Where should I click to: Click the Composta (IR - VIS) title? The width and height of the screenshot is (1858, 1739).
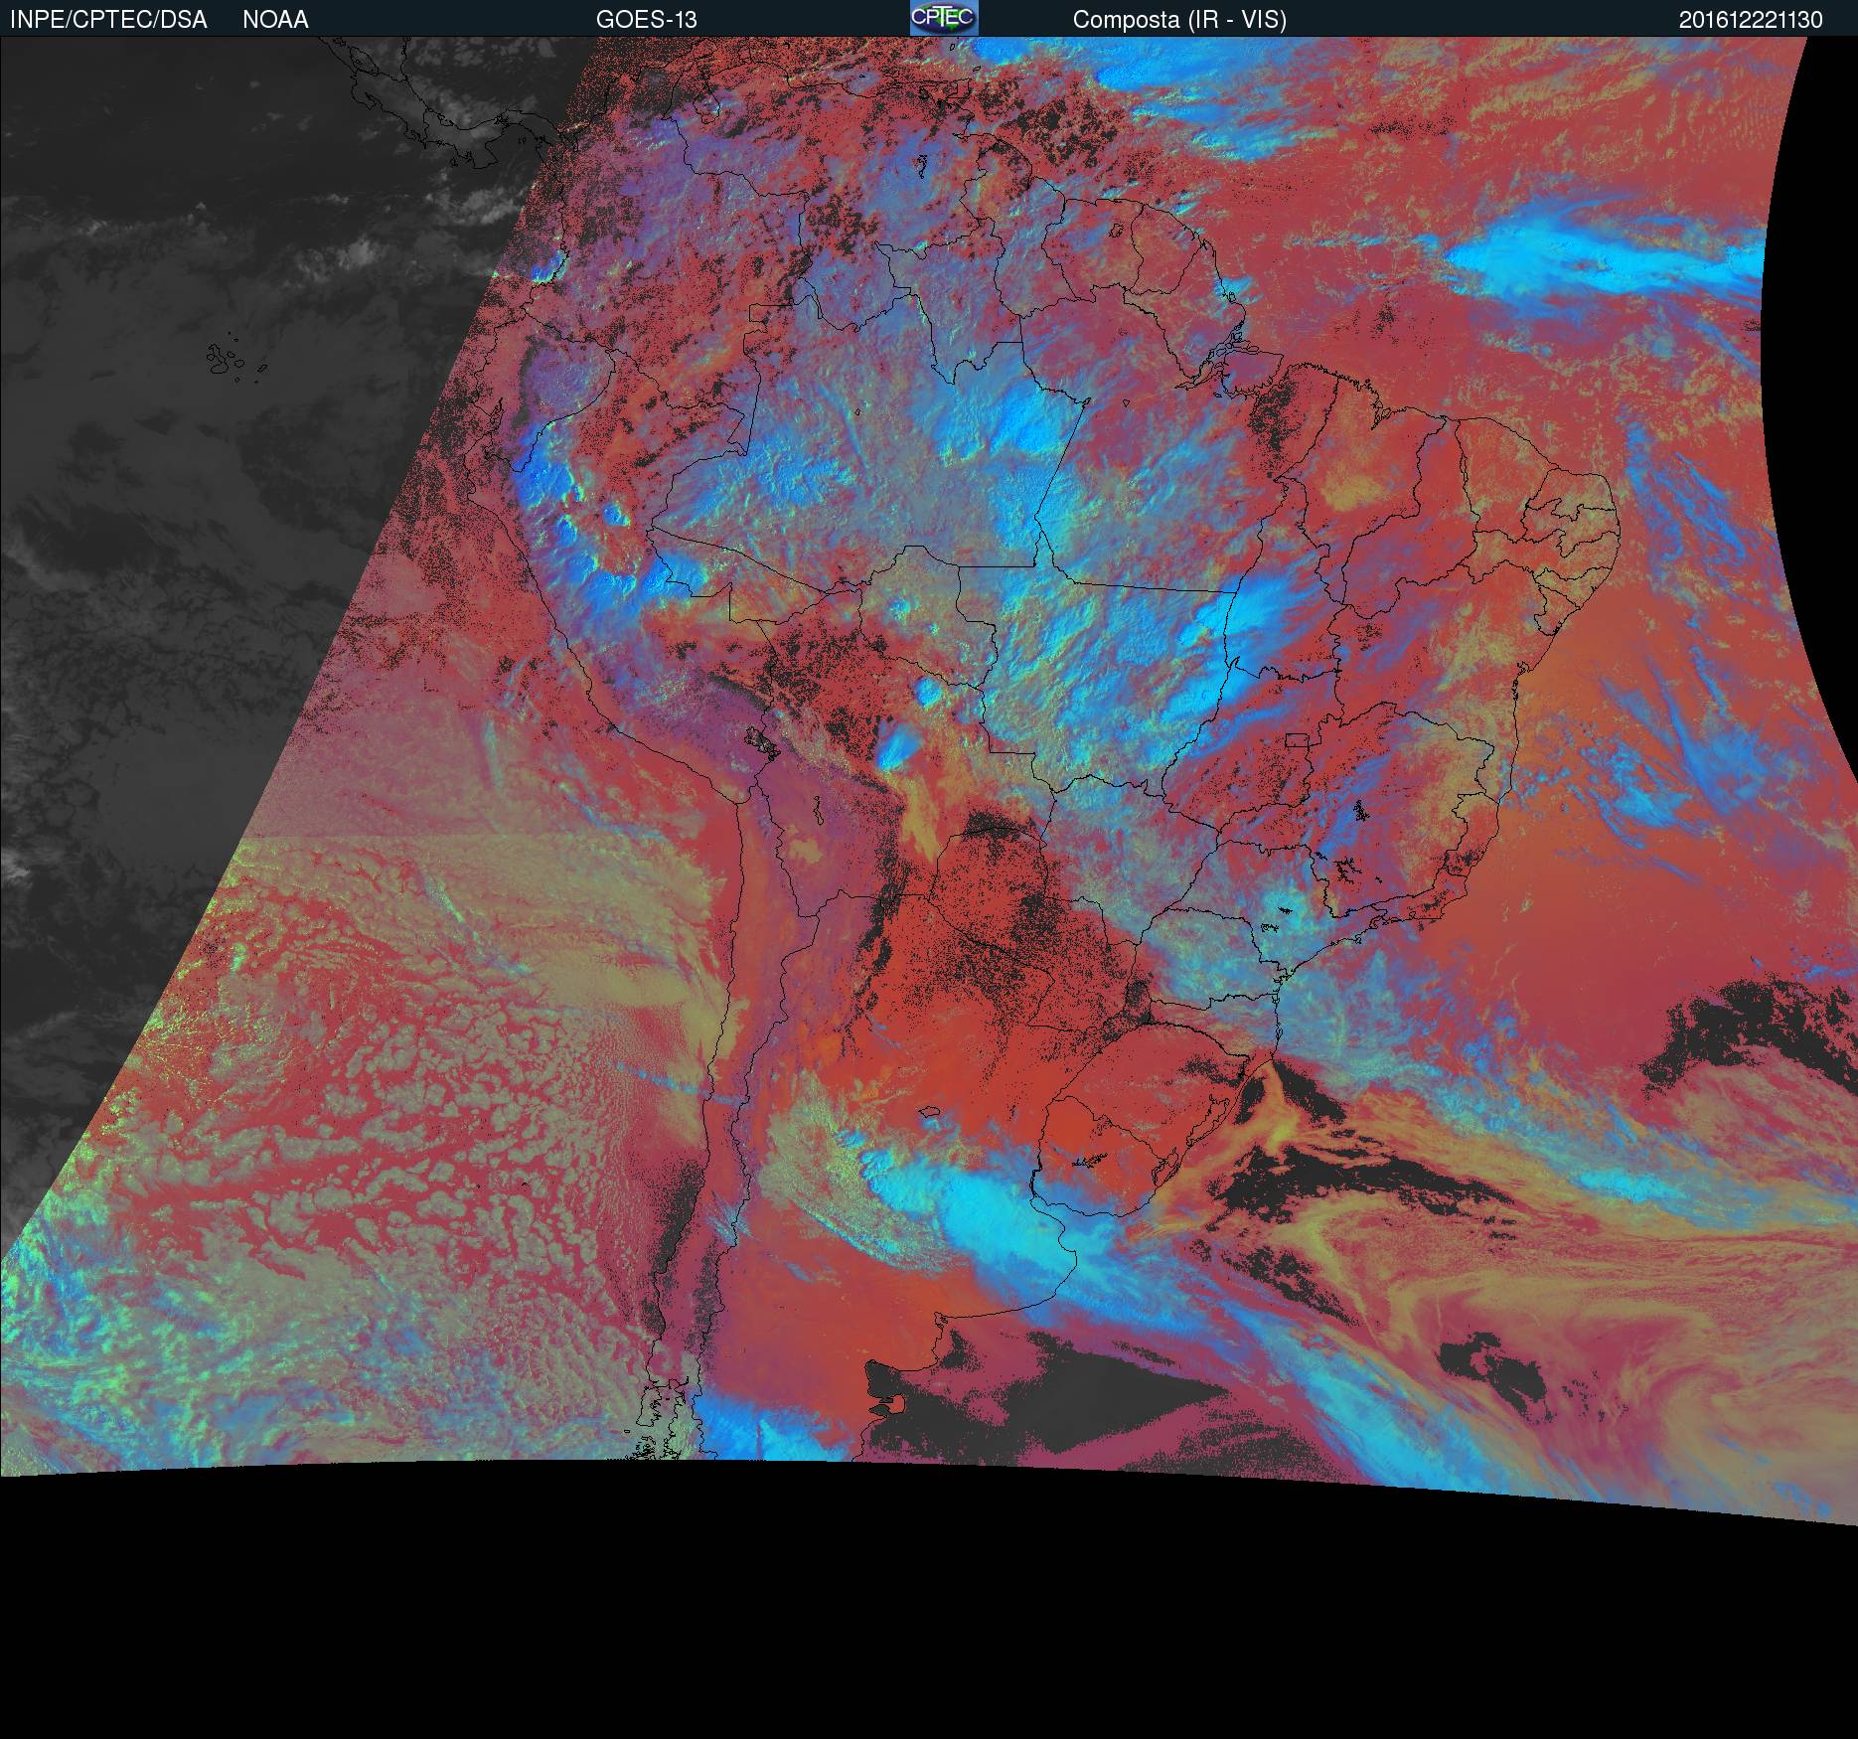click(1179, 20)
